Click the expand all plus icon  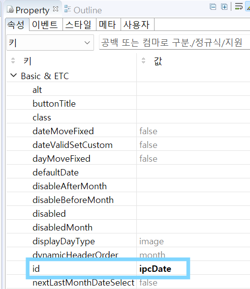tap(224, 7)
